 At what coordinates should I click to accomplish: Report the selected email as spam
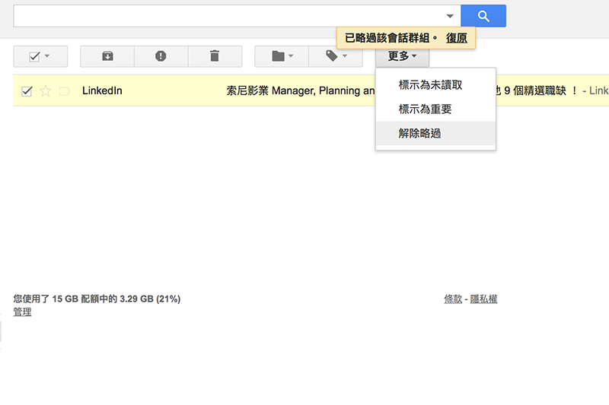click(x=161, y=56)
